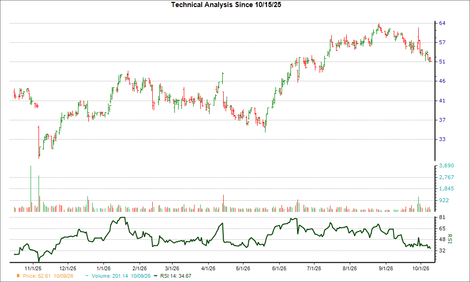Click the 2/1/26 date label

pos(140,268)
